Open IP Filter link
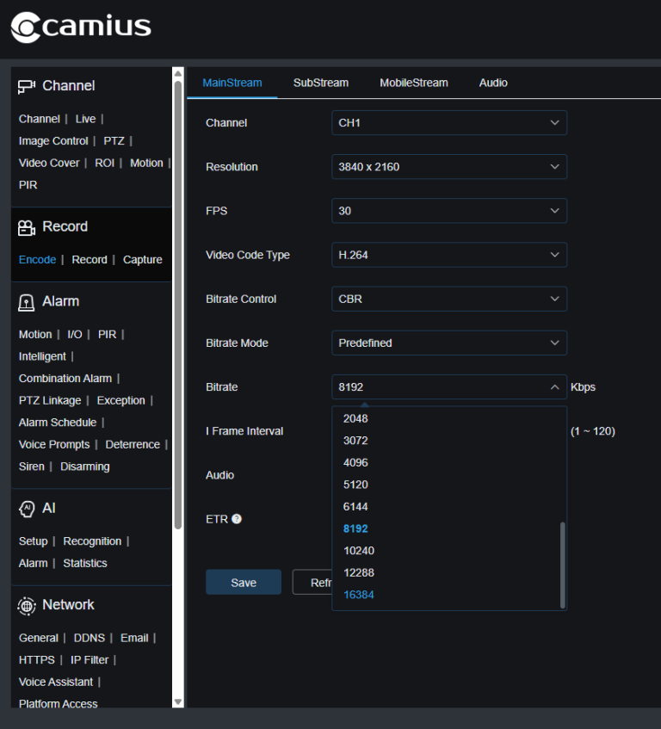The image size is (661, 729). point(90,660)
